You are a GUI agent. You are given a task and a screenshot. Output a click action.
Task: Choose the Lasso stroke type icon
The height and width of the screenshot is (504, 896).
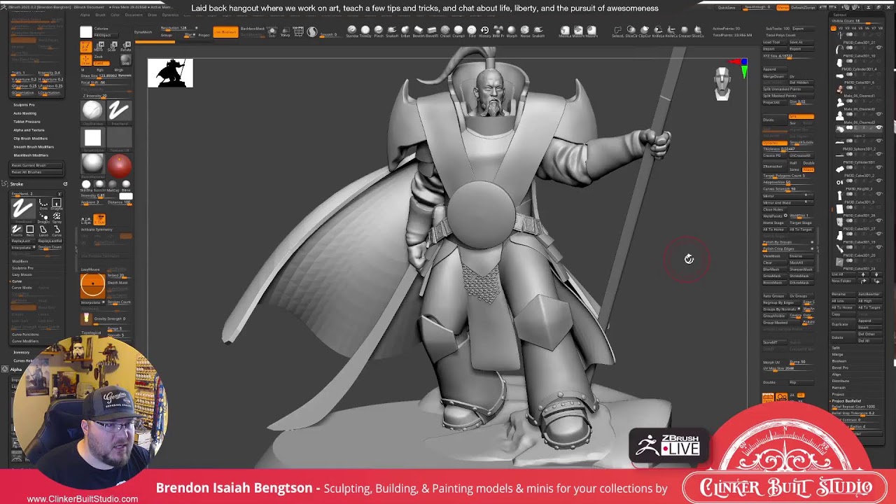point(43,230)
